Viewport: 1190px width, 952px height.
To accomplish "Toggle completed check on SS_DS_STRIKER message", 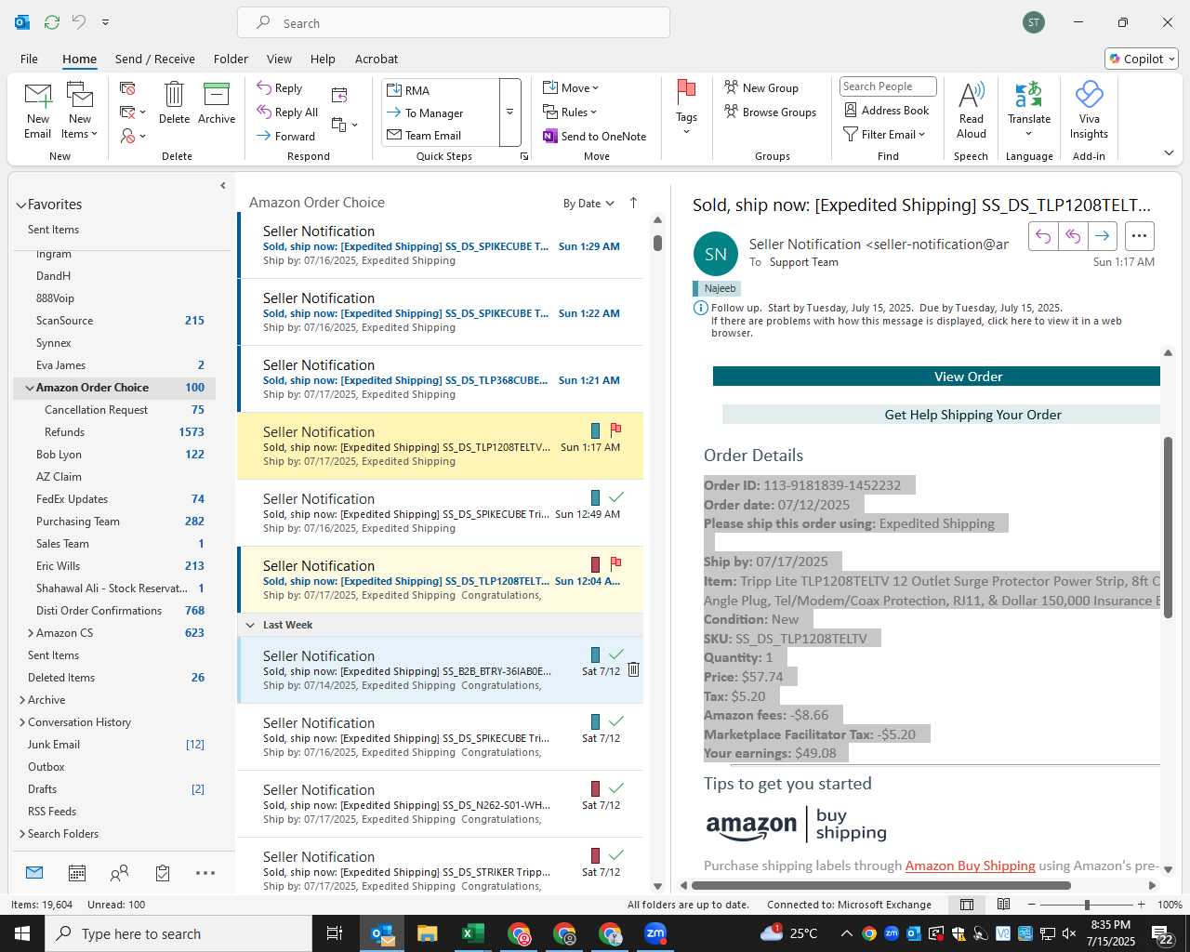I will [615, 855].
